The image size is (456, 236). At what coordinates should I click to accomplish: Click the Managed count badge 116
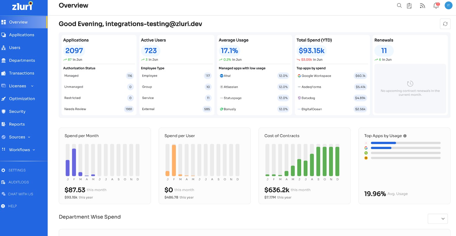pos(130,76)
